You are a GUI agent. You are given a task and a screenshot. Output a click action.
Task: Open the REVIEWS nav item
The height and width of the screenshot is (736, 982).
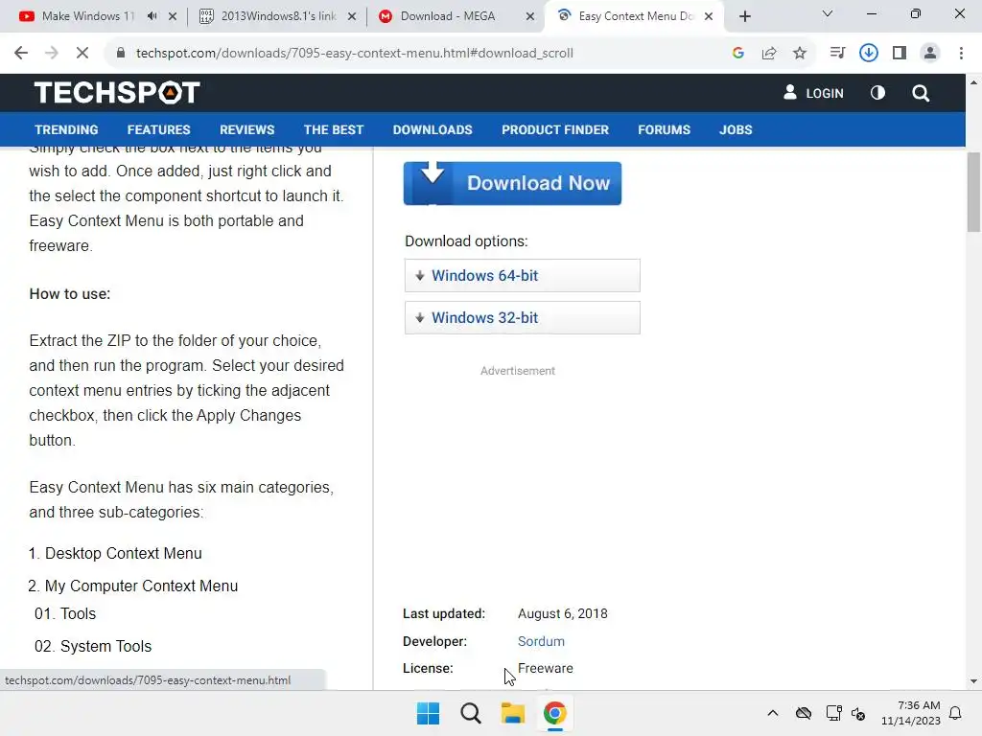[246, 129]
